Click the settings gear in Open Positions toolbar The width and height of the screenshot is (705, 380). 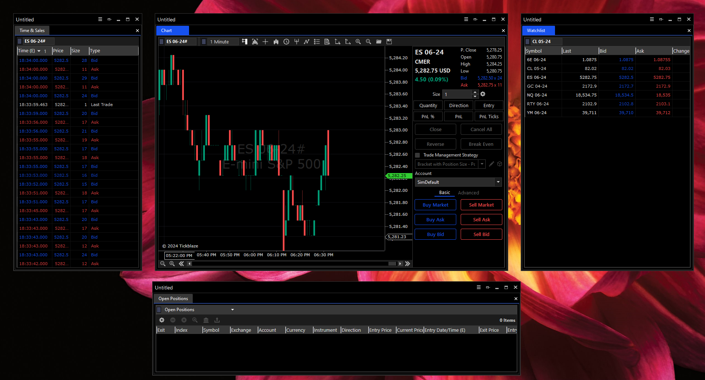point(162,320)
